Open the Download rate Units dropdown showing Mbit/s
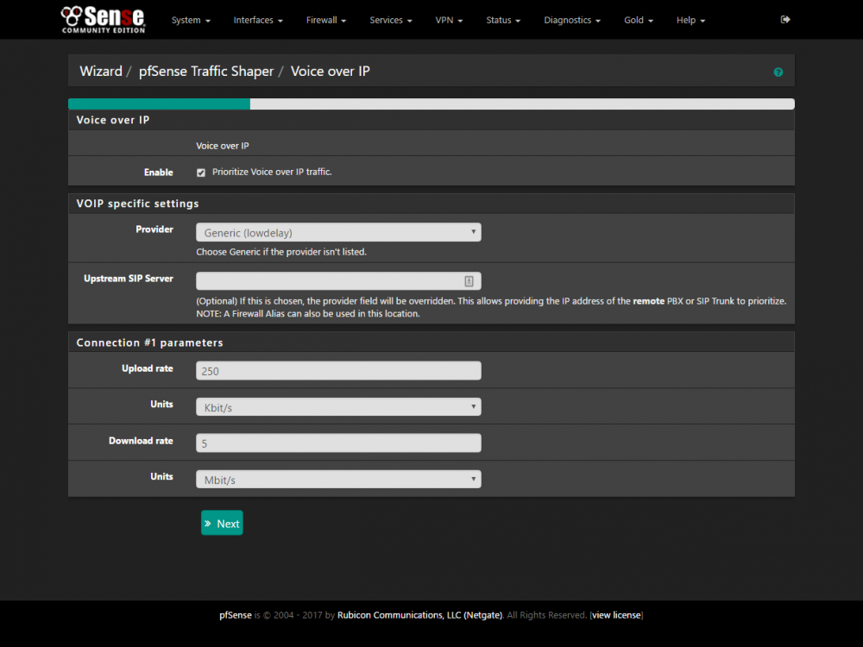The height and width of the screenshot is (647, 863). pyautogui.click(x=338, y=479)
